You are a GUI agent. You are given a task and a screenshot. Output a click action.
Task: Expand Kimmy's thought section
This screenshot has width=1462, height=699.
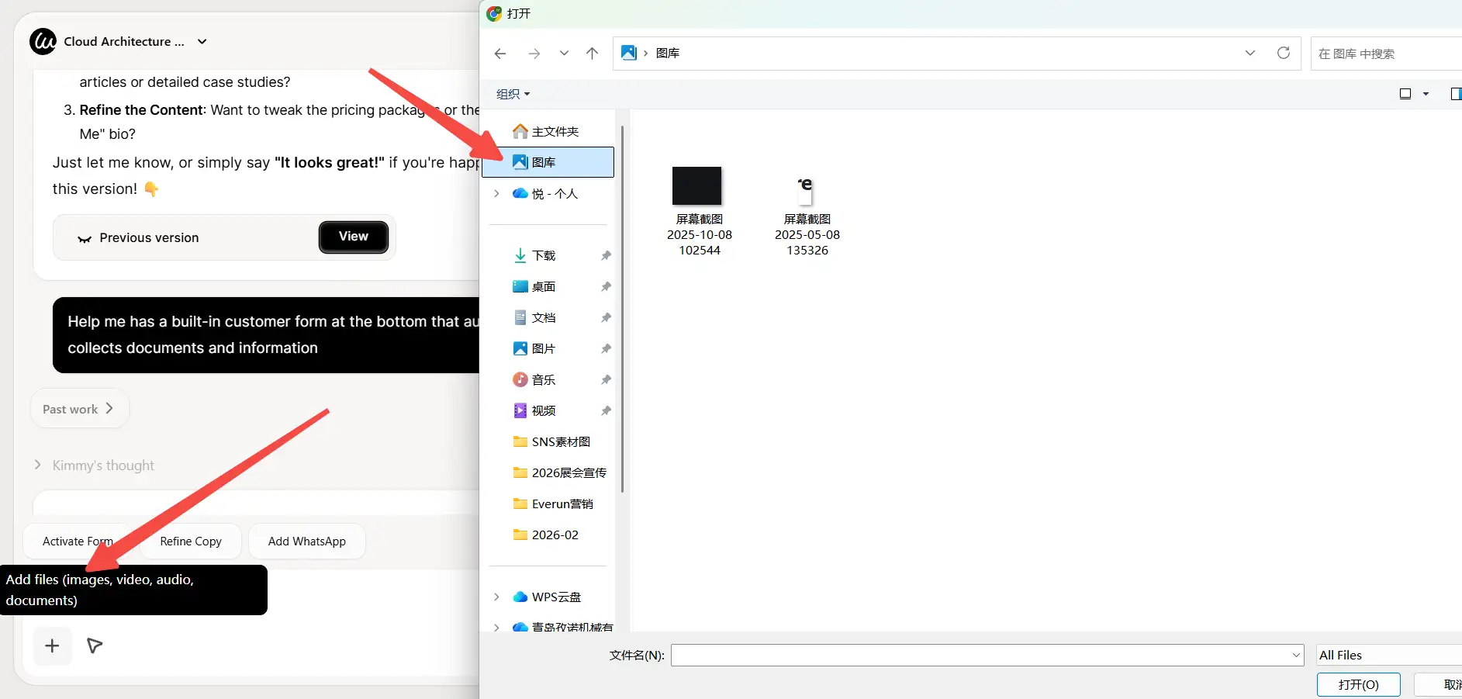37,465
